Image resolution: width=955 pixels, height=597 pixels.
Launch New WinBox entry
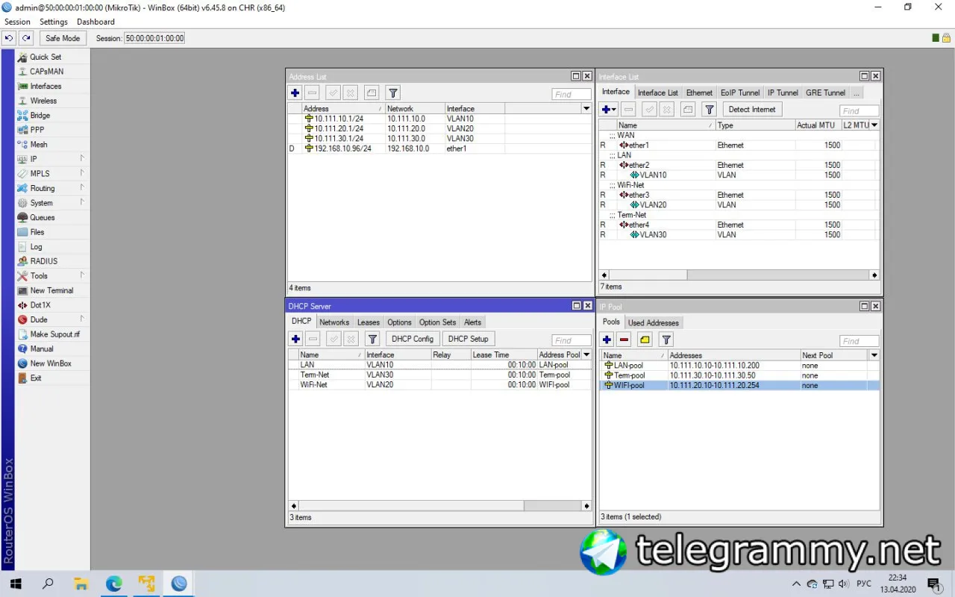click(51, 363)
